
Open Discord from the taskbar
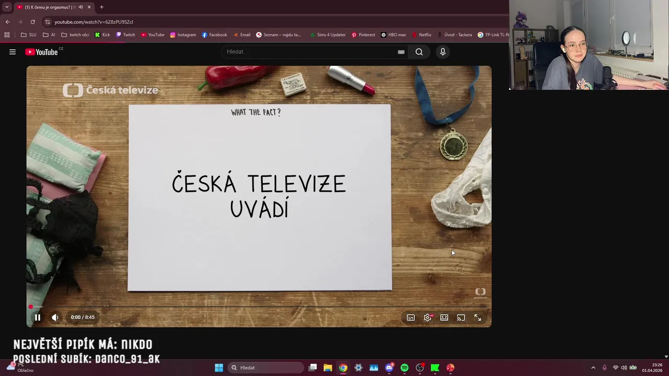pos(389,368)
